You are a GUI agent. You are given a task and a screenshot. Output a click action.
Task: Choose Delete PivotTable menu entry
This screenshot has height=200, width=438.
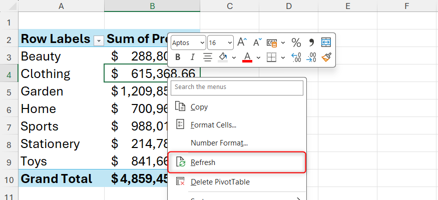pos(237,182)
